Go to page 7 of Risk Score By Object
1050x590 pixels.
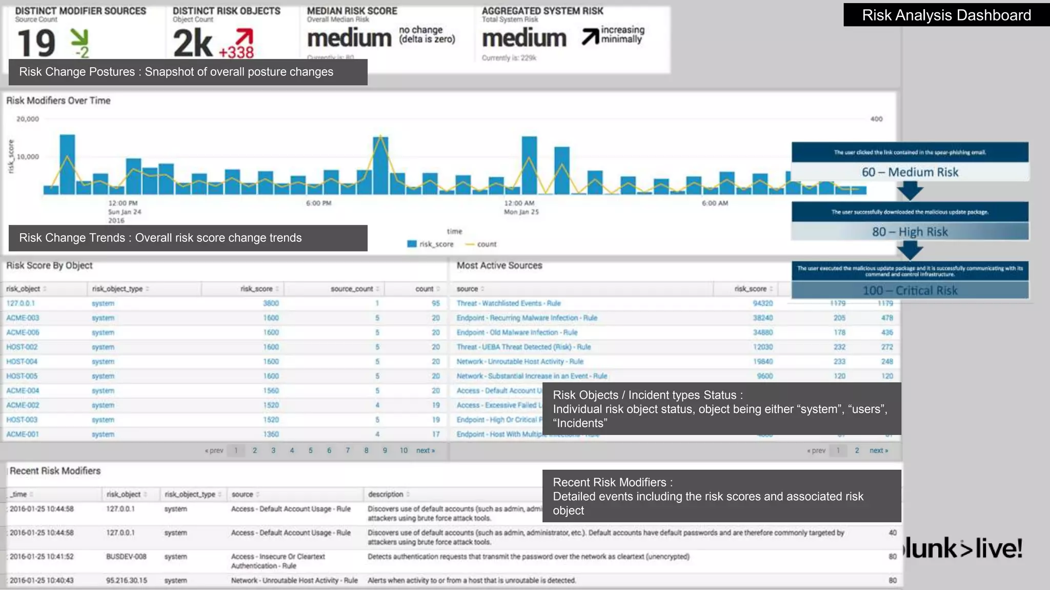point(348,451)
